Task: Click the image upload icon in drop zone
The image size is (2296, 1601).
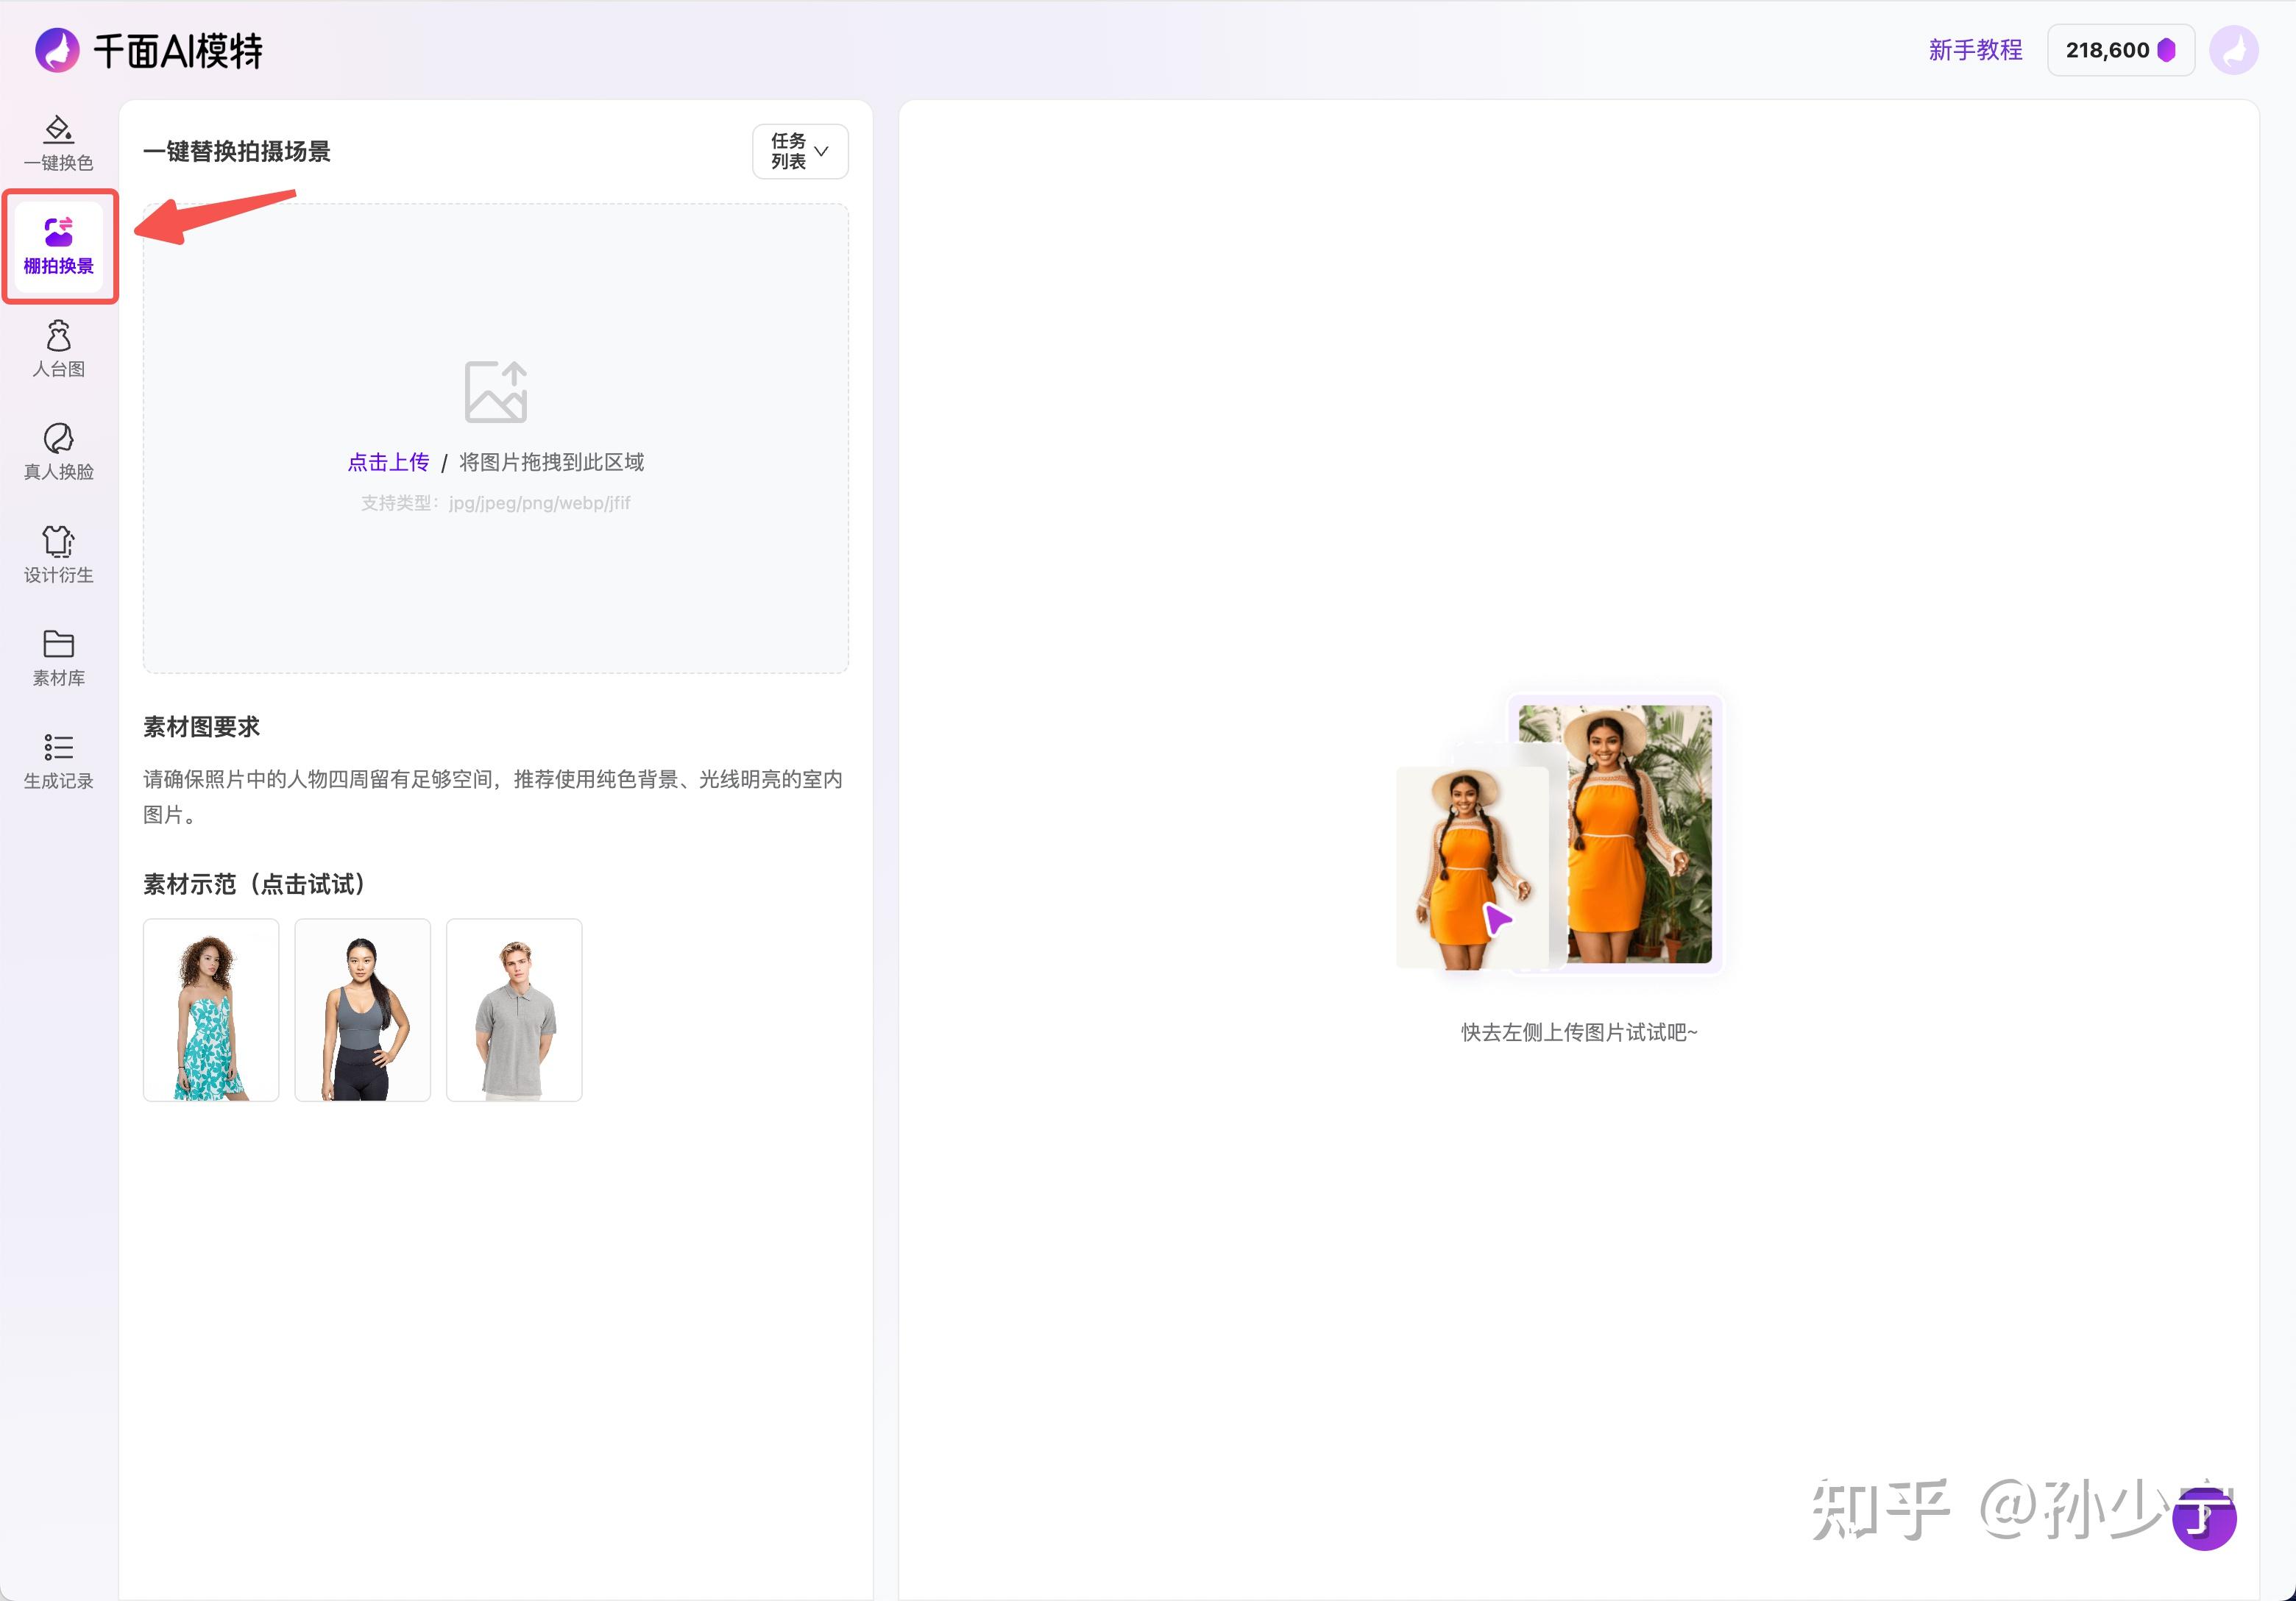Action: coord(495,391)
